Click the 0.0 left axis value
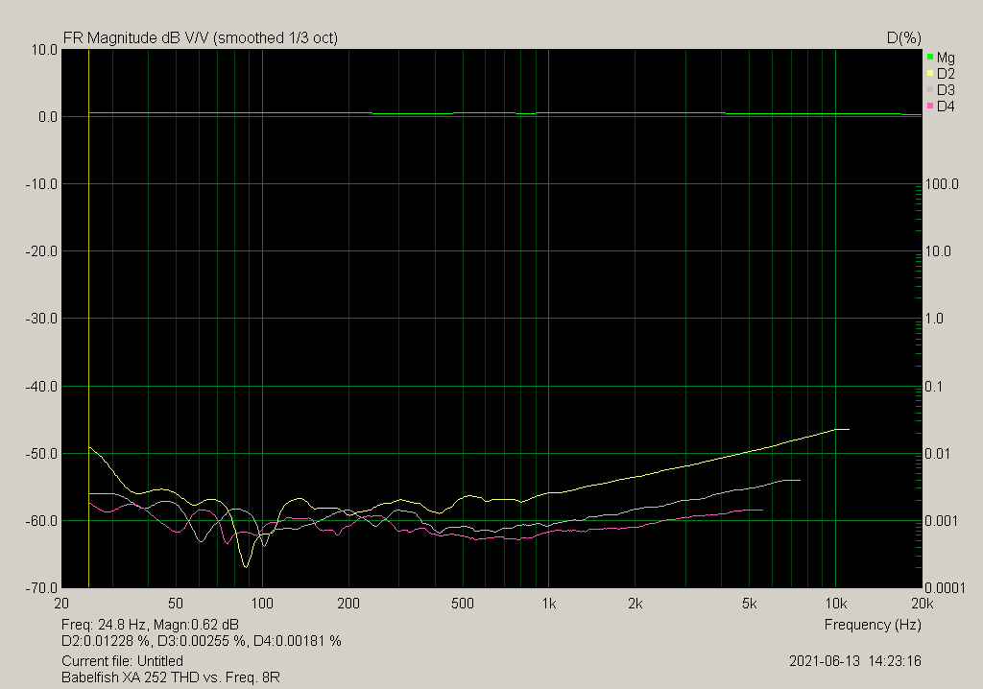 (48, 117)
